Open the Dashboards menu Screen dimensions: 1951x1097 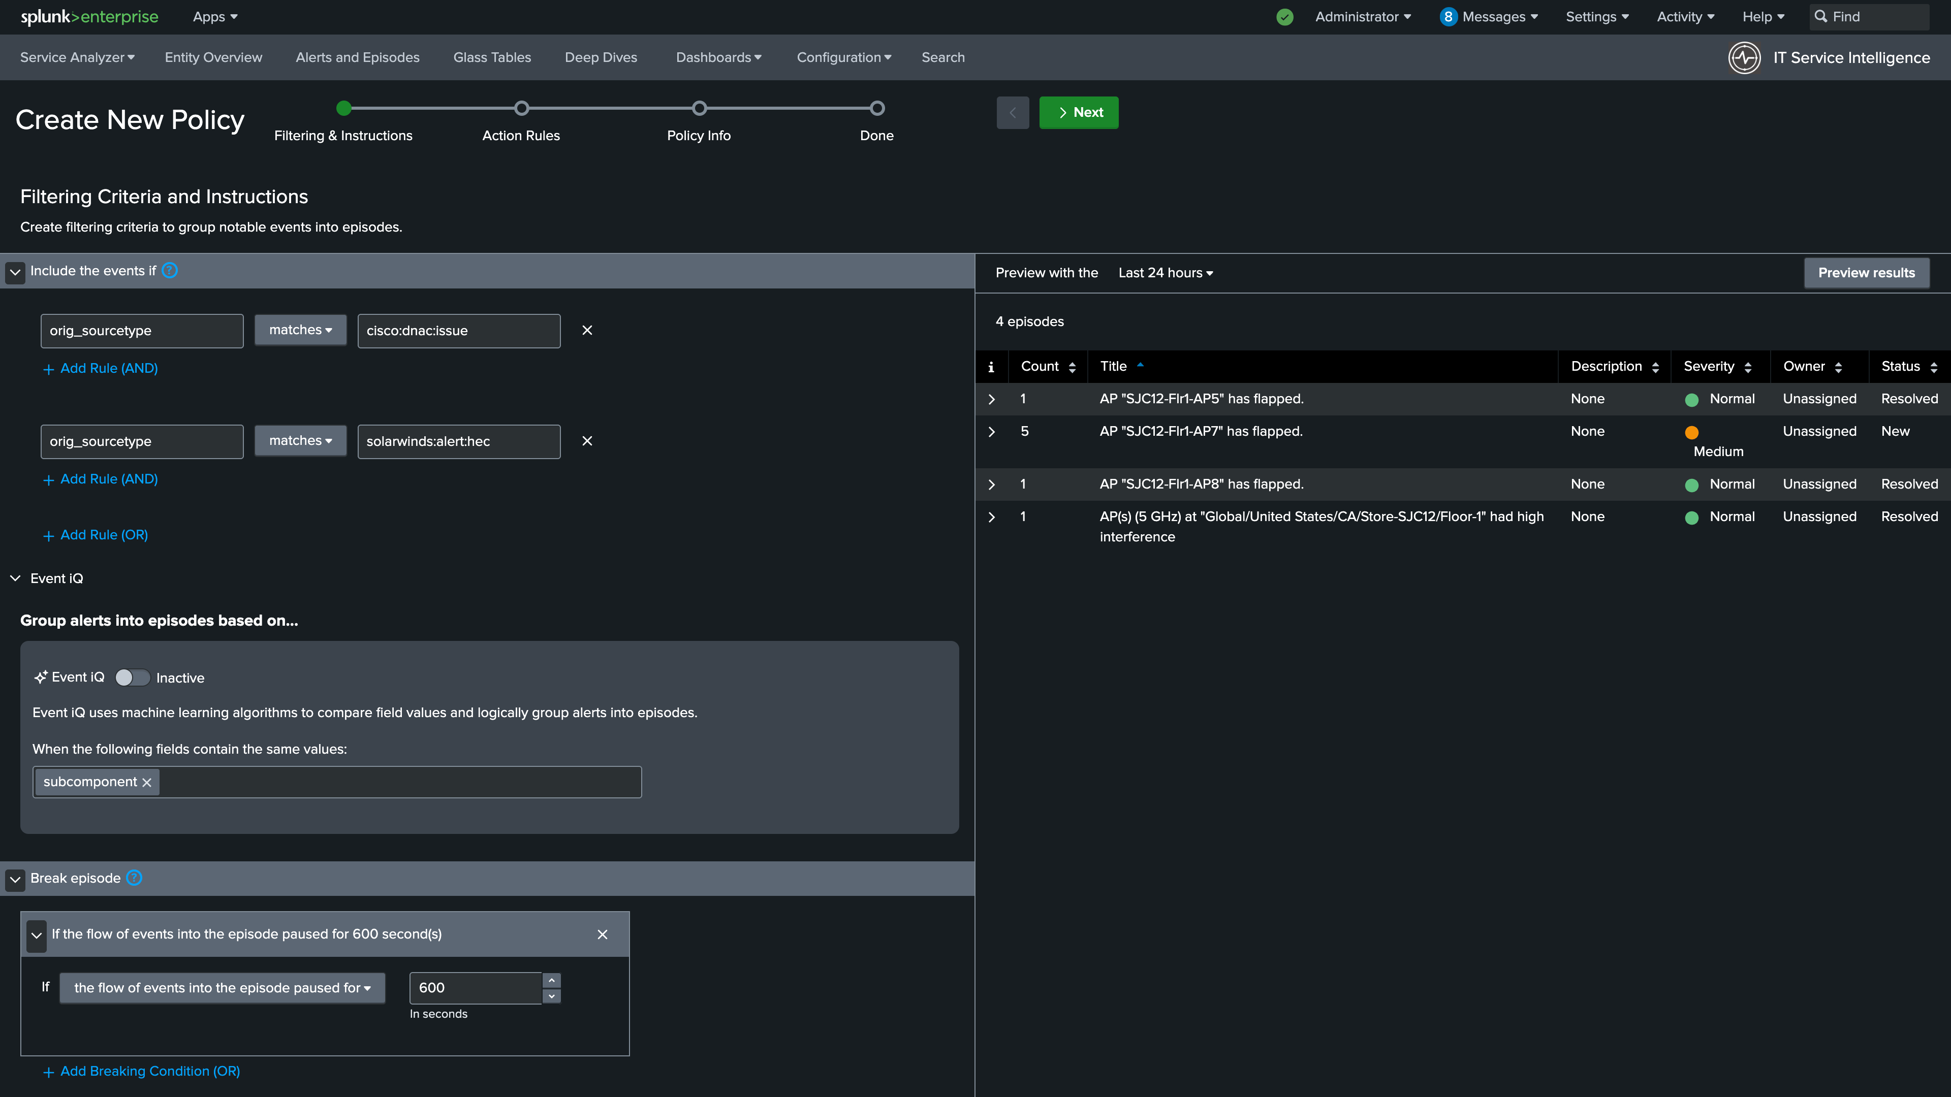click(x=719, y=57)
